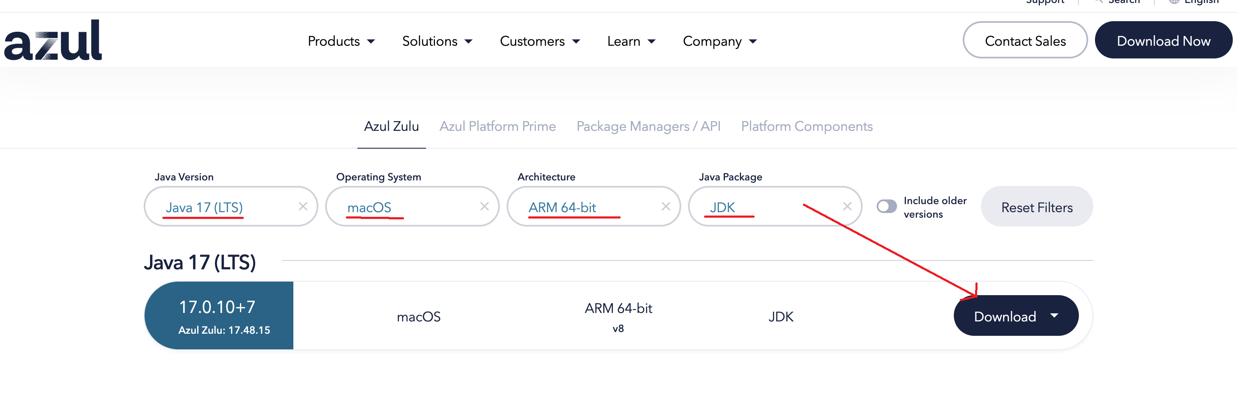Switch to Azul Platform Prime tab
Screen dimensions: 1237x415
(x=498, y=126)
